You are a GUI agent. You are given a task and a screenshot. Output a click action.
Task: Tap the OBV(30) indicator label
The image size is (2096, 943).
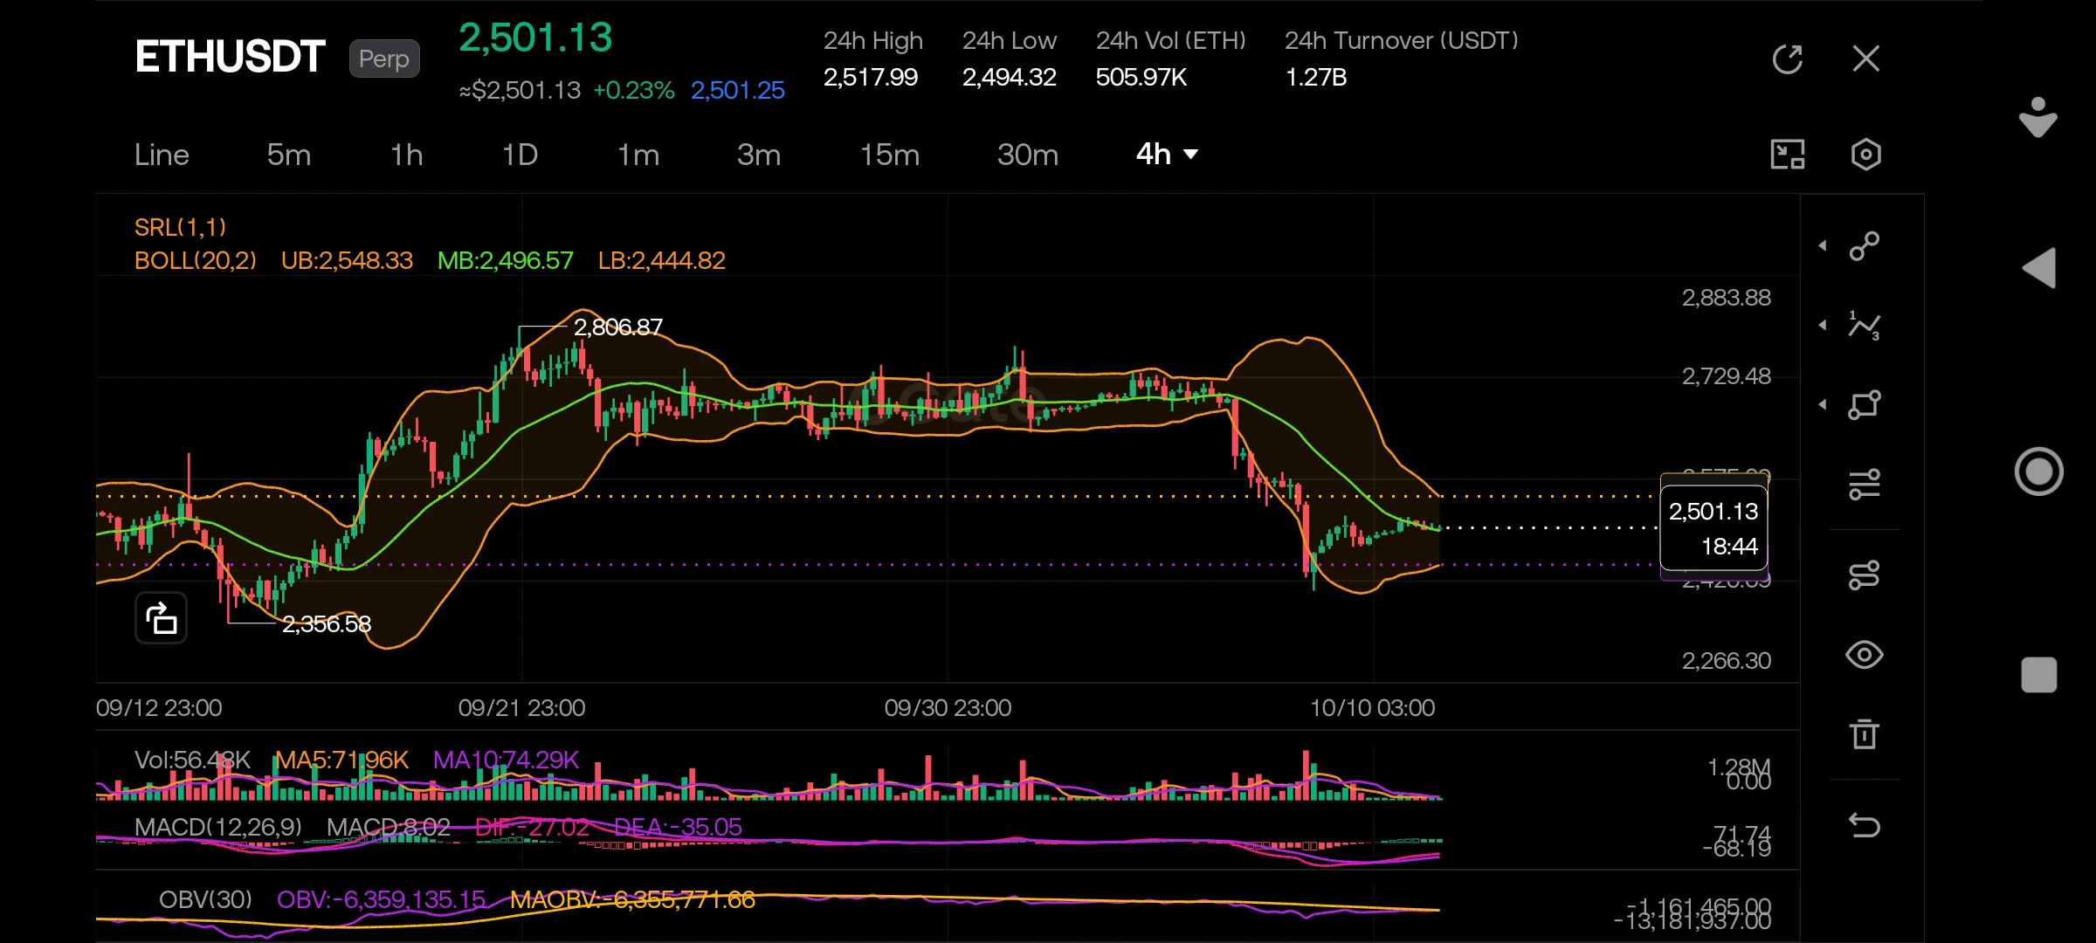(x=205, y=899)
